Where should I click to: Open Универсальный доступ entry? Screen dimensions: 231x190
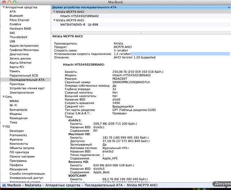coord(26,178)
